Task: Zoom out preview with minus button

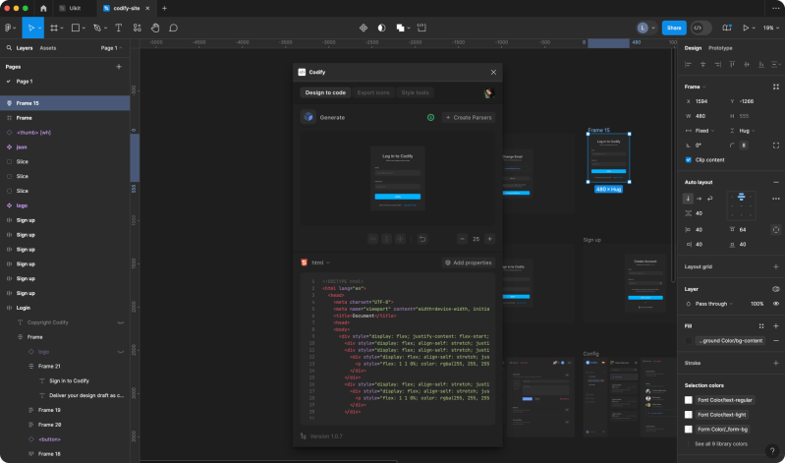Action: [462, 239]
